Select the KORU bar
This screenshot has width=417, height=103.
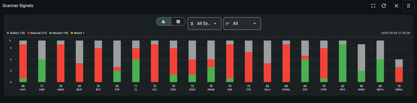point(361,63)
